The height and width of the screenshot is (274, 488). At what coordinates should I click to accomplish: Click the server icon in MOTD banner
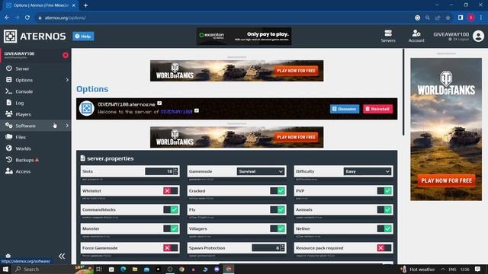coord(86,108)
